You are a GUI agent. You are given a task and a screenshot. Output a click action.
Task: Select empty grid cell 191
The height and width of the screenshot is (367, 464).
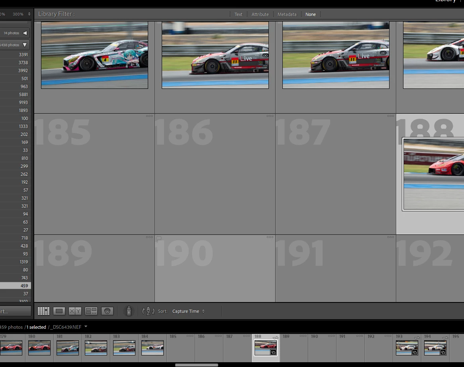click(336, 269)
